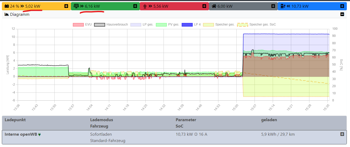The image size is (350, 147).
Task: Expand the yellow battery storage card
Action: (66, 6)
